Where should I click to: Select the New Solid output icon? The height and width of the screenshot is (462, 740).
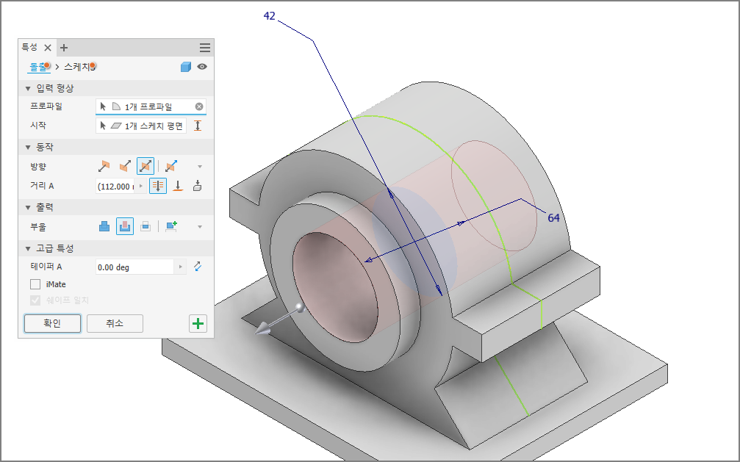pos(171,226)
